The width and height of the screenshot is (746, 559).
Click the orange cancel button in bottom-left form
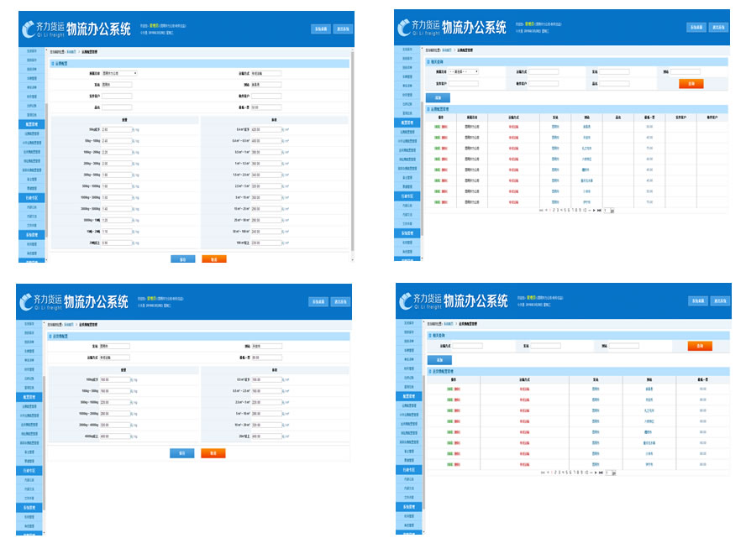point(213,453)
